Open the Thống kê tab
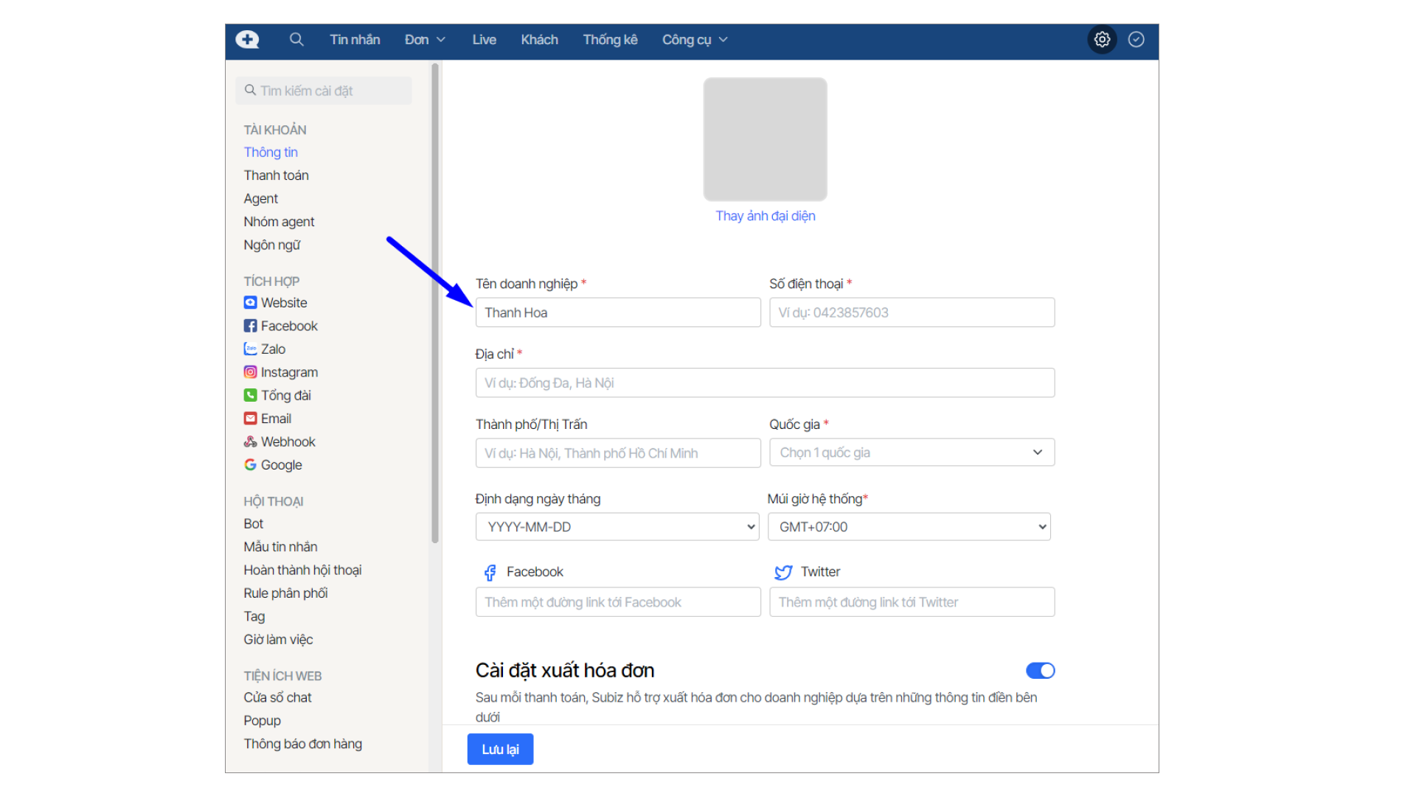Screen dimensions: 1416x796 [610, 40]
